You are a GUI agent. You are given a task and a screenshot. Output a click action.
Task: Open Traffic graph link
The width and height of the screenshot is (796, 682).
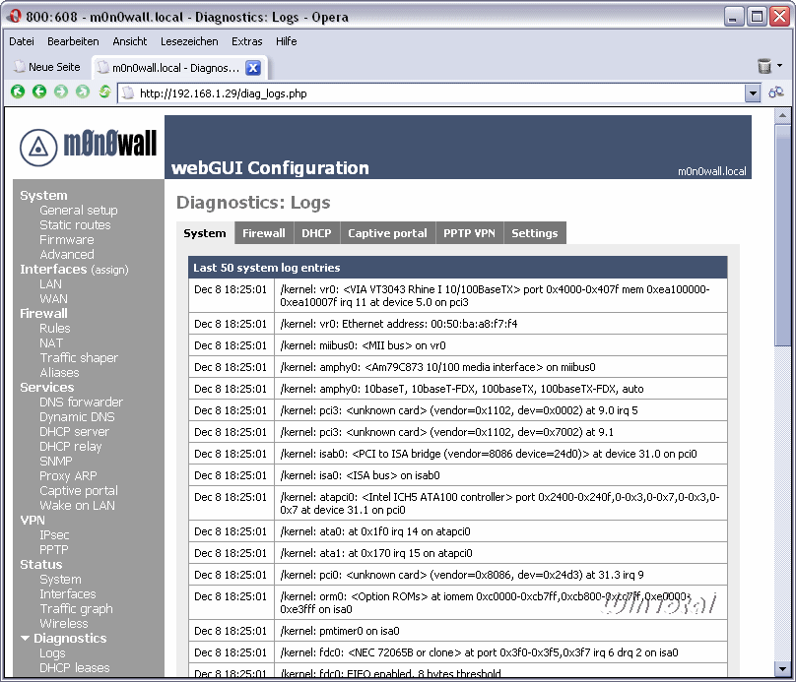pos(76,608)
